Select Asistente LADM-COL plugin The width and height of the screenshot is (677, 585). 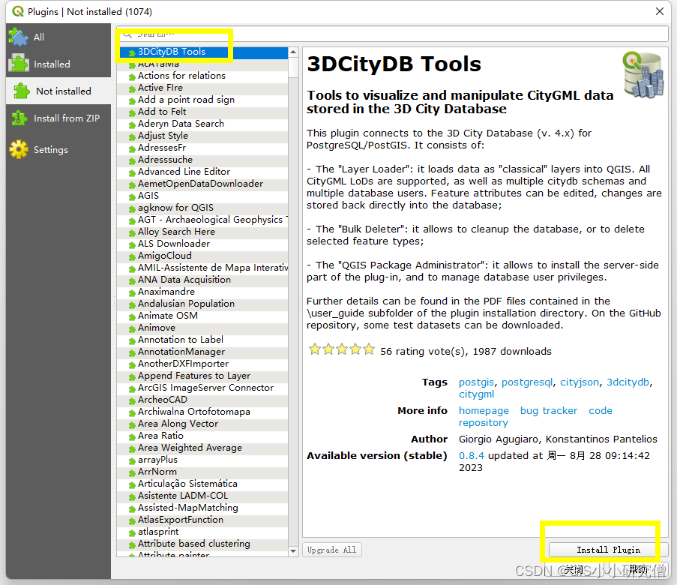tap(202, 496)
